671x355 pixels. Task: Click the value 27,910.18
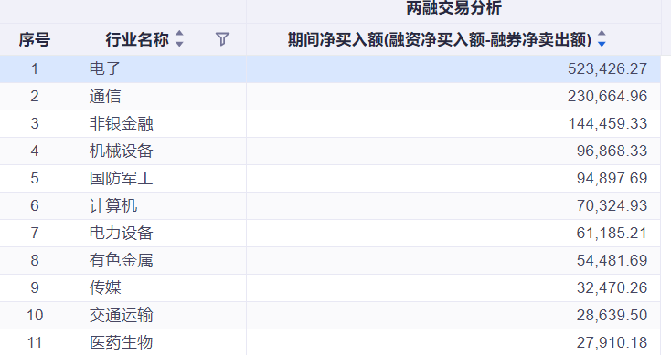pyautogui.click(x=612, y=342)
